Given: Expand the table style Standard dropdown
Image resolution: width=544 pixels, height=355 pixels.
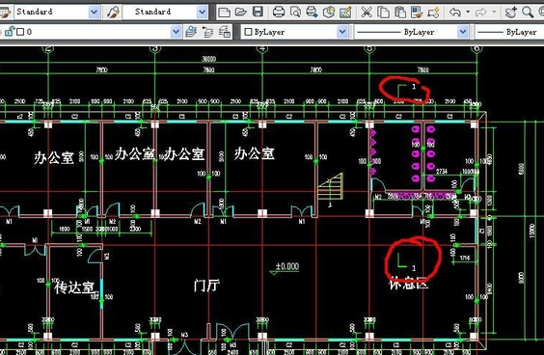Looking at the screenshot, I should (x=94, y=13).
